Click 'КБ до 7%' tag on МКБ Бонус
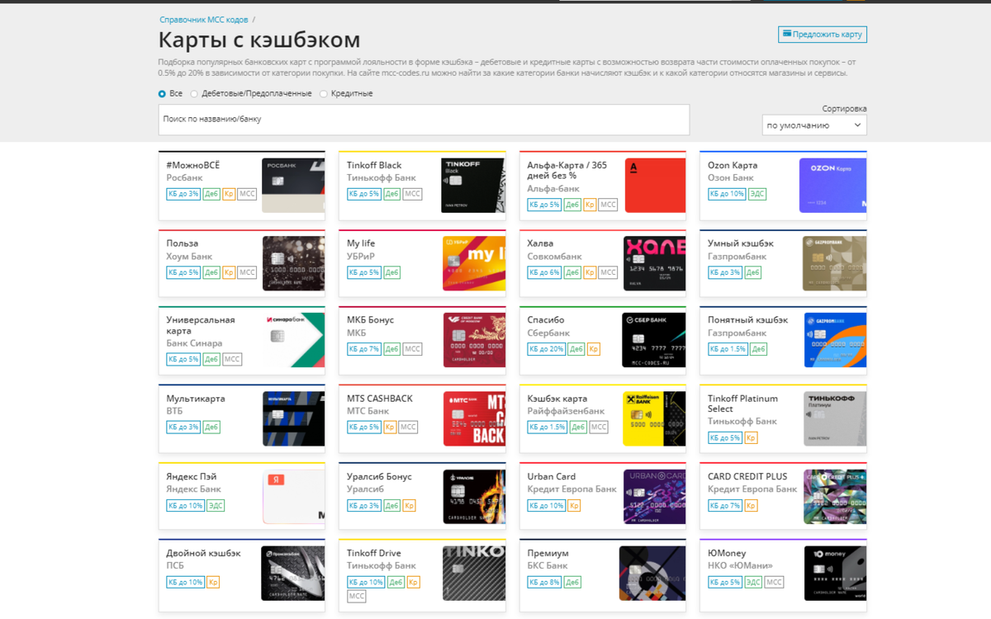Screen dimensions: 991x619 (364, 349)
